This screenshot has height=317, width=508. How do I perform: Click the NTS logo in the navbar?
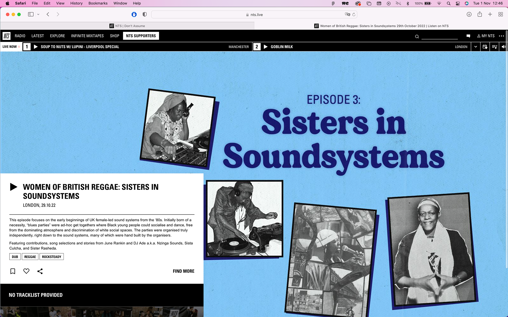(6, 36)
